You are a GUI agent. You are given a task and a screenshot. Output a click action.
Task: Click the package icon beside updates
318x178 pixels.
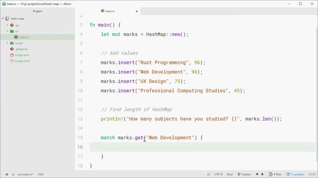point(288,175)
